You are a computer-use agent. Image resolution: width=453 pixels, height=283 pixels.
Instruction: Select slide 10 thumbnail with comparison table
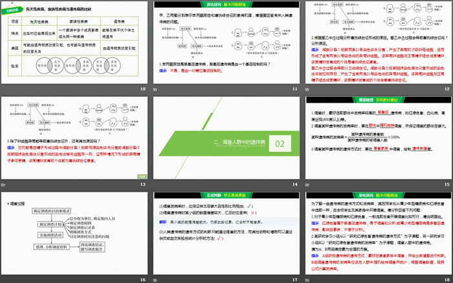tap(74, 42)
